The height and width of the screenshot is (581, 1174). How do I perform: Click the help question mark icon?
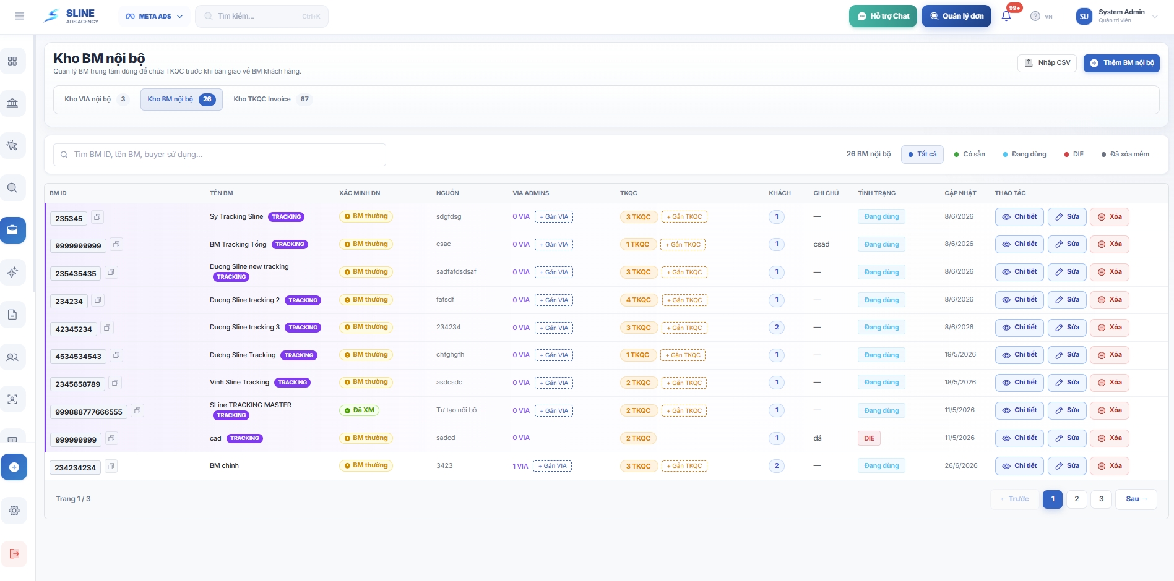point(1035,16)
